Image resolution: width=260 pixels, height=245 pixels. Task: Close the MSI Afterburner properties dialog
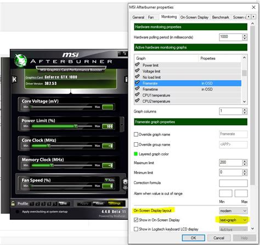click(253, 7)
